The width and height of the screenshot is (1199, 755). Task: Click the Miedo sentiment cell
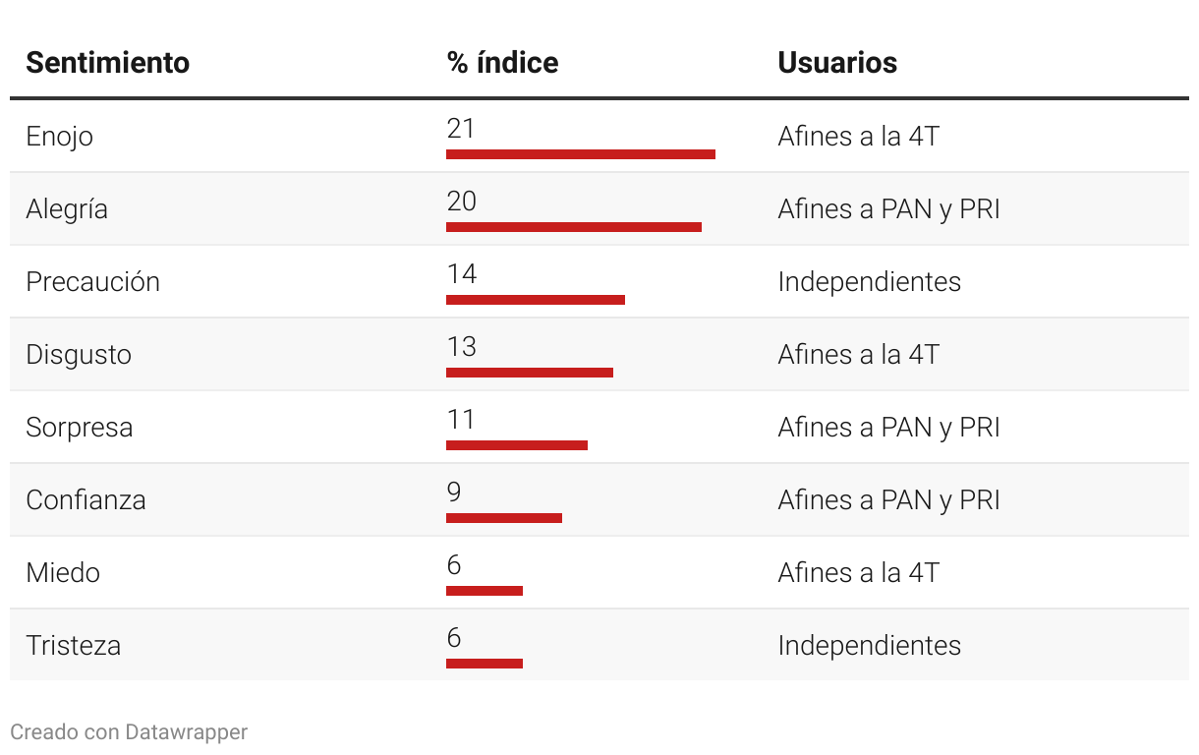pyautogui.click(x=63, y=572)
